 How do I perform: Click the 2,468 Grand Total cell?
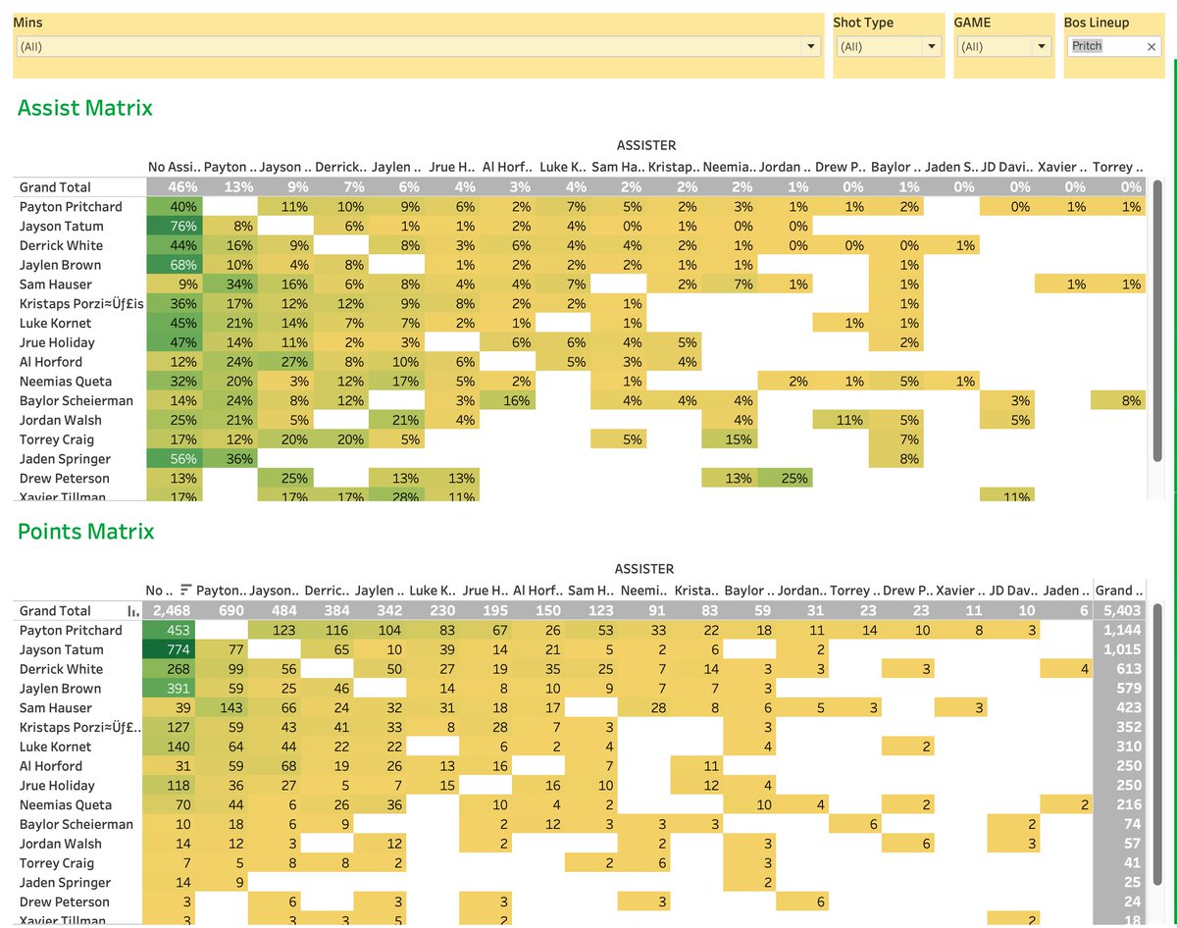pos(170,611)
